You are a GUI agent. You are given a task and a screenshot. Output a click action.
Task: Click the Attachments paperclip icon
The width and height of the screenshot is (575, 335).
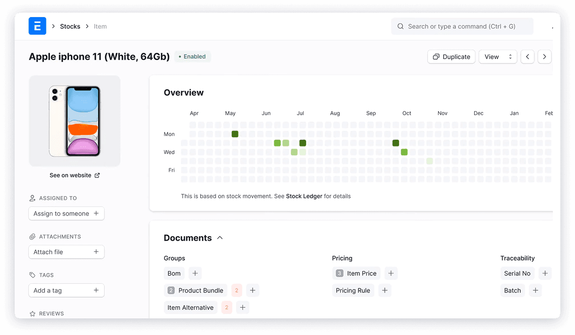[x=32, y=236]
